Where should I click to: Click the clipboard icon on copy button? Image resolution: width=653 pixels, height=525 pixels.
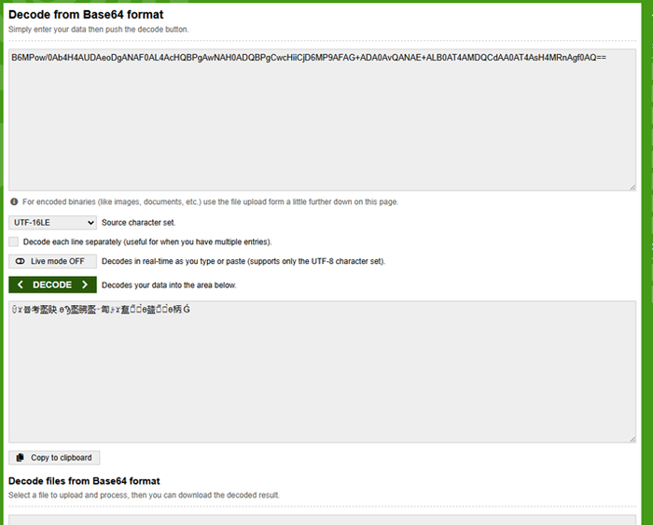tap(21, 458)
